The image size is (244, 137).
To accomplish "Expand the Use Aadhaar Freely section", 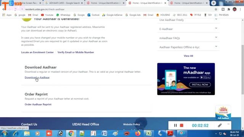I will (188, 20).
